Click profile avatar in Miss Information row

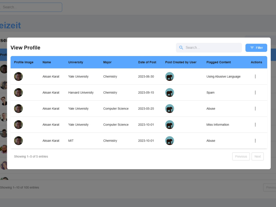(x=18, y=125)
